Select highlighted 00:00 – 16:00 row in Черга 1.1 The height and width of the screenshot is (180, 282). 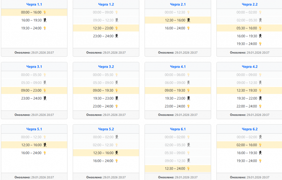[31, 12]
